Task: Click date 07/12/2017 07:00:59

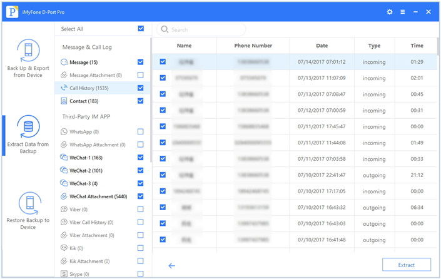Action: 322,110
